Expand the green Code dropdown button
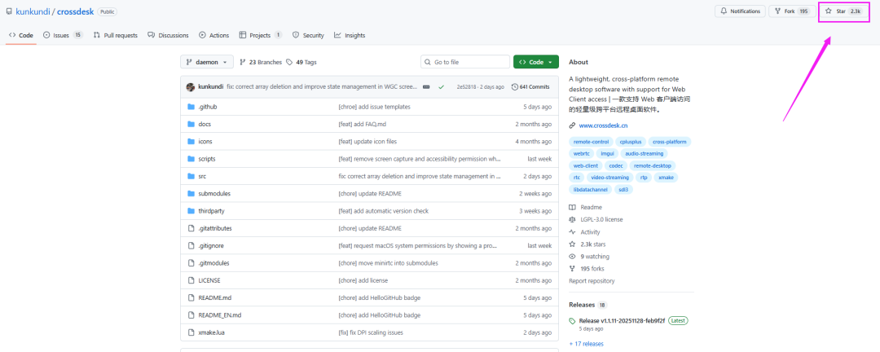The image size is (880, 352). point(535,62)
